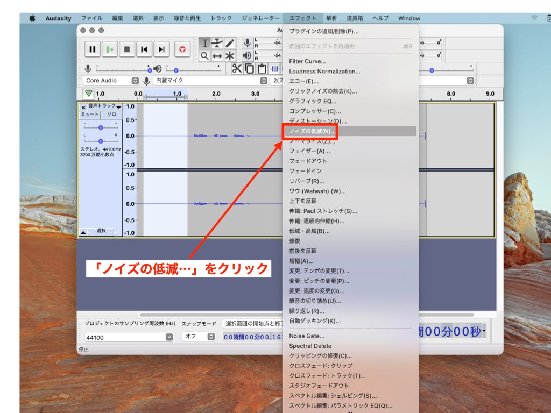Click the Wi-Fi status icon
This screenshot has height=413, width=551.
(x=534, y=18)
